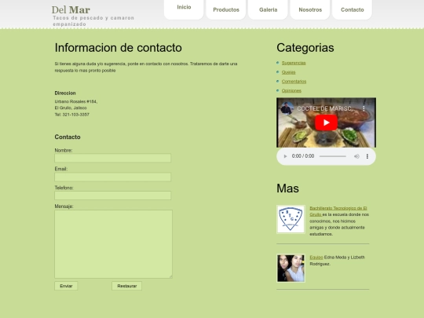The height and width of the screenshot is (318, 424).
Task: Click the team photo thumbnail
Action: point(291,269)
